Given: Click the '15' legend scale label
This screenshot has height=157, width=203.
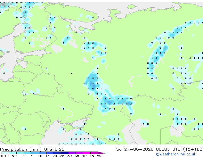Looking at the screenshot, I should click(47, 156).
